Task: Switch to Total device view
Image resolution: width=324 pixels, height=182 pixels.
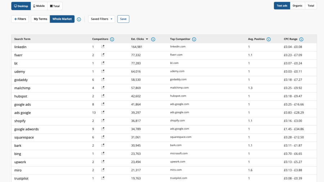Action: click(55, 6)
